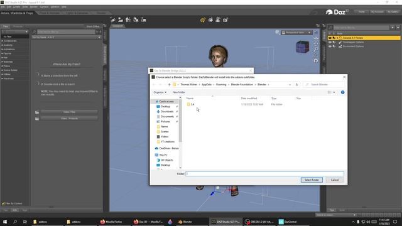Click Blender Foundation in the breadcrumb path
402x226 pixels.
click(242, 85)
